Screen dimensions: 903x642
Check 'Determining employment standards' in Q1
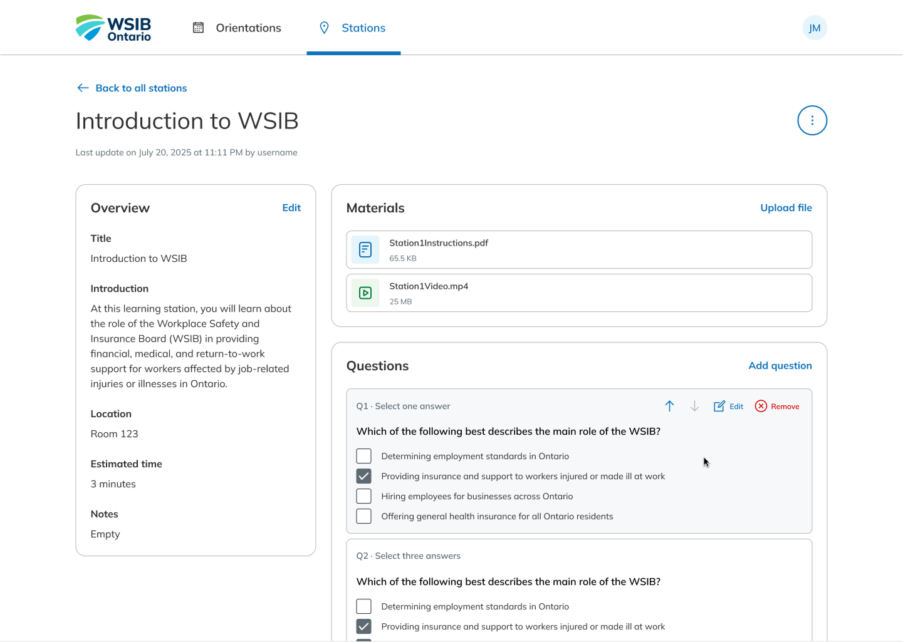pyautogui.click(x=363, y=456)
